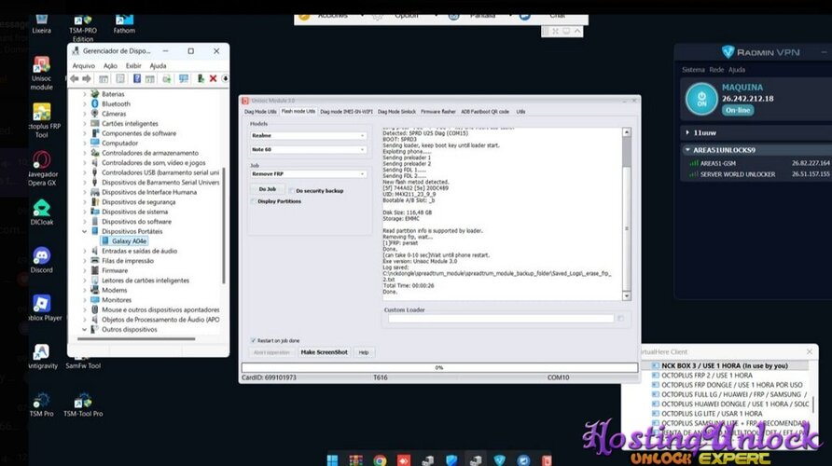Click the Help button in Unisoc Module
The width and height of the screenshot is (832, 466).
pyautogui.click(x=364, y=352)
